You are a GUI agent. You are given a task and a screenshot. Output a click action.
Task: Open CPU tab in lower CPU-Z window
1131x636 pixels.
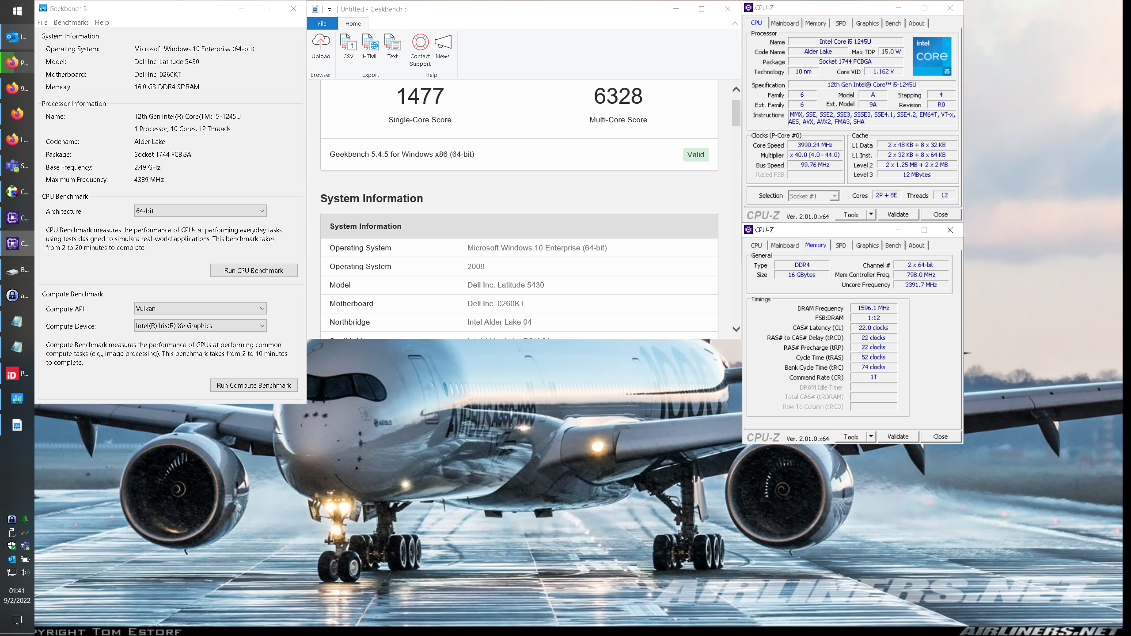click(x=756, y=246)
